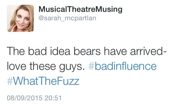The image size is (181, 109).
Task: Click the word 'idea' in the tweet
Action: [60, 51]
